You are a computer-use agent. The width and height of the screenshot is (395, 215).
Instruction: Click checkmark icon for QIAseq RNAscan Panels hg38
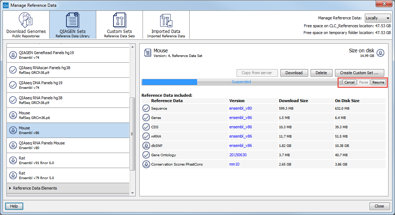click(13, 70)
